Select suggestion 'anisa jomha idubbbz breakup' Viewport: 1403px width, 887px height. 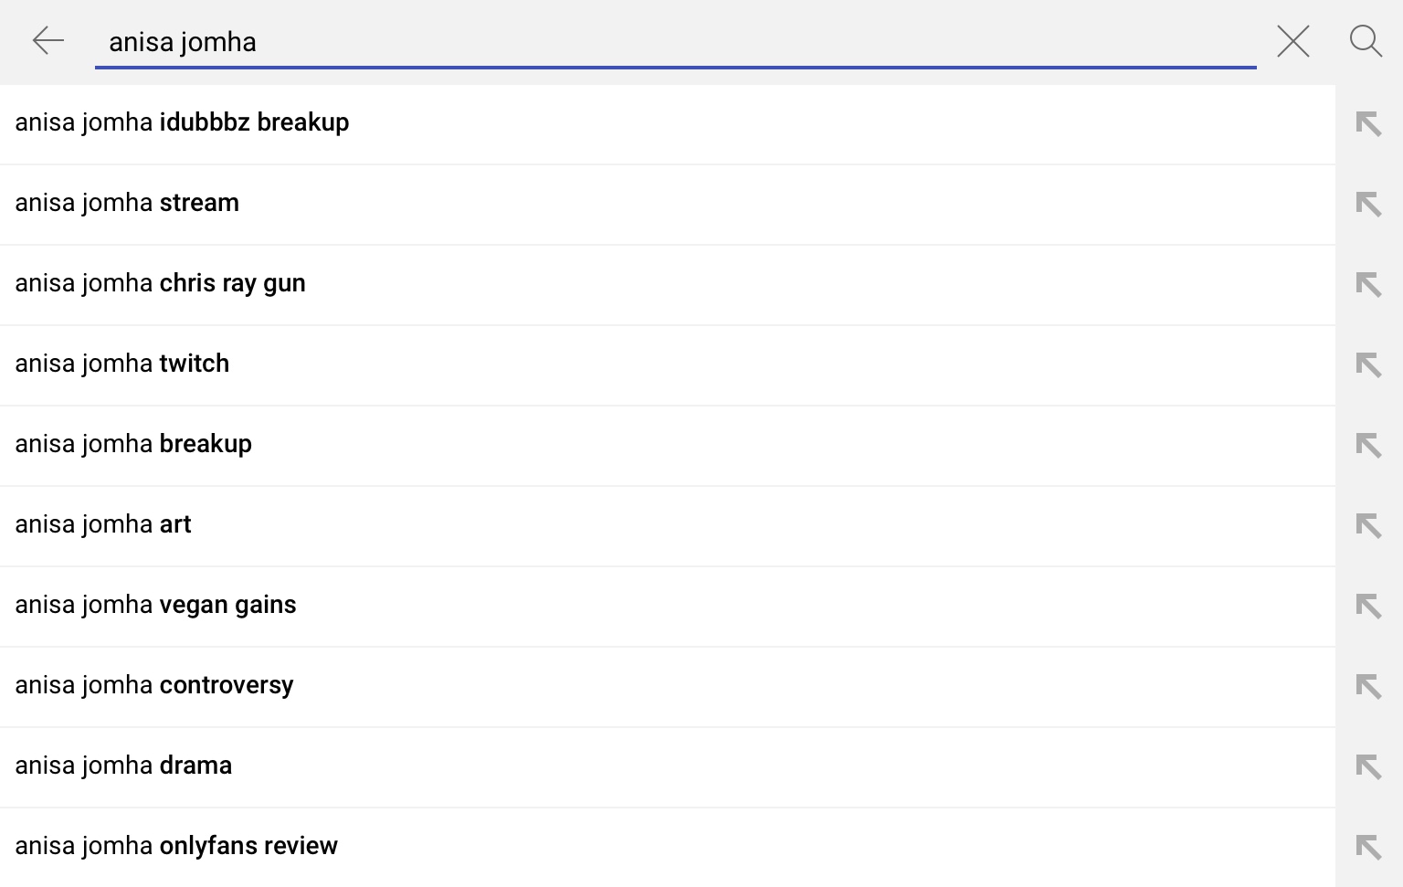coord(668,124)
